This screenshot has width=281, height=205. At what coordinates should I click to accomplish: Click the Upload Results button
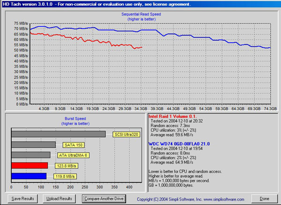coord(59,199)
